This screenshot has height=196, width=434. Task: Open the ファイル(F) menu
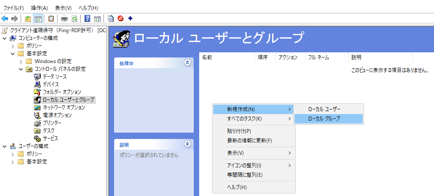point(14,8)
